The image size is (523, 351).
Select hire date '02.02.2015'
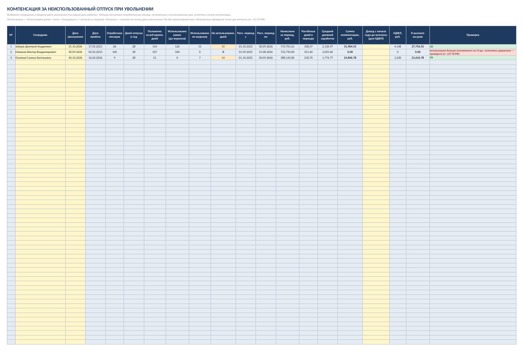(95, 52)
